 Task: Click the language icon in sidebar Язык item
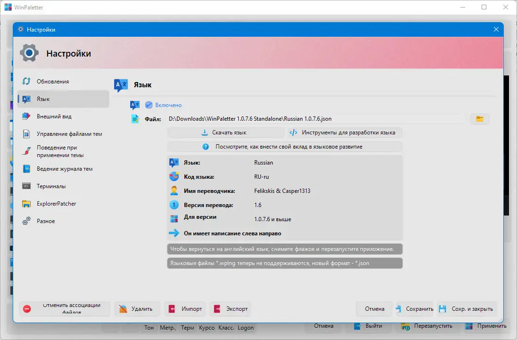26,99
